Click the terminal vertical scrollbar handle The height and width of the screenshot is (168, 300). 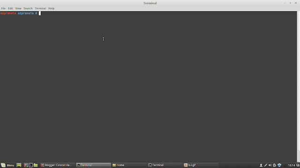(298, 156)
